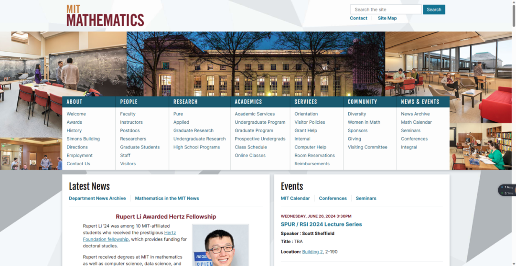View the Postdocs listing
516x266 pixels.
click(129, 130)
